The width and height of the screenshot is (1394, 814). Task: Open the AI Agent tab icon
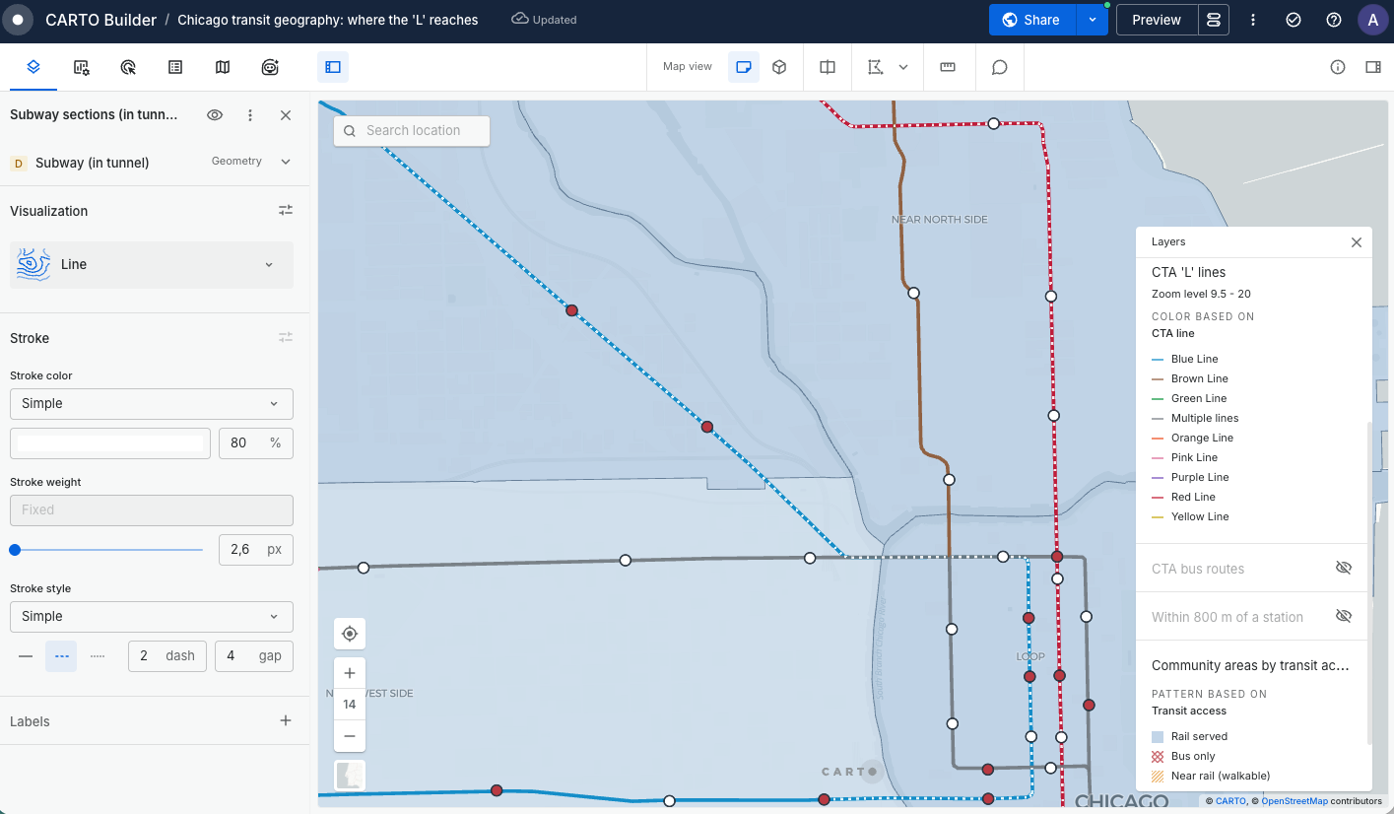click(x=270, y=67)
